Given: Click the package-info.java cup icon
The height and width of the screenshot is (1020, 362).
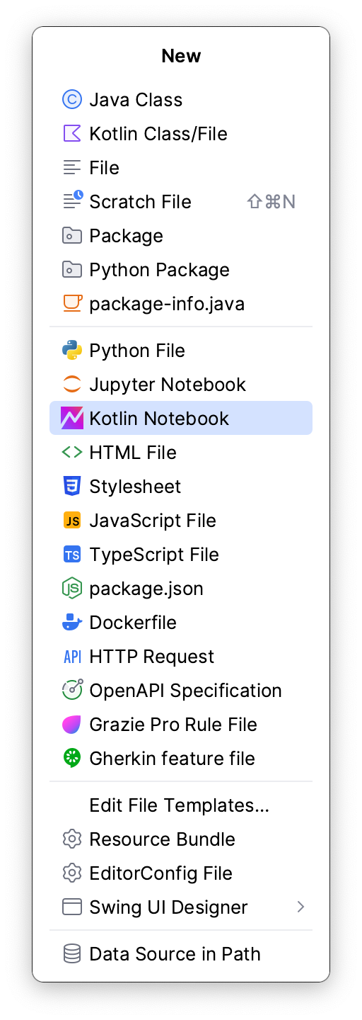Looking at the screenshot, I should (x=72, y=304).
